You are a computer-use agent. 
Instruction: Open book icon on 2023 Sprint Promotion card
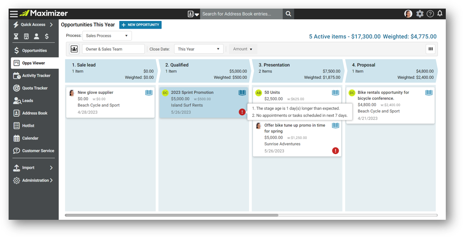(242, 93)
